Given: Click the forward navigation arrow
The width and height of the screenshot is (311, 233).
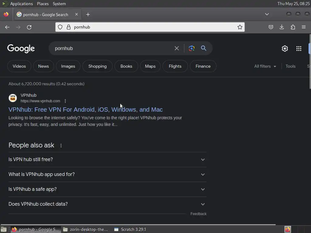Looking at the screenshot, I should click(x=18, y=27).
